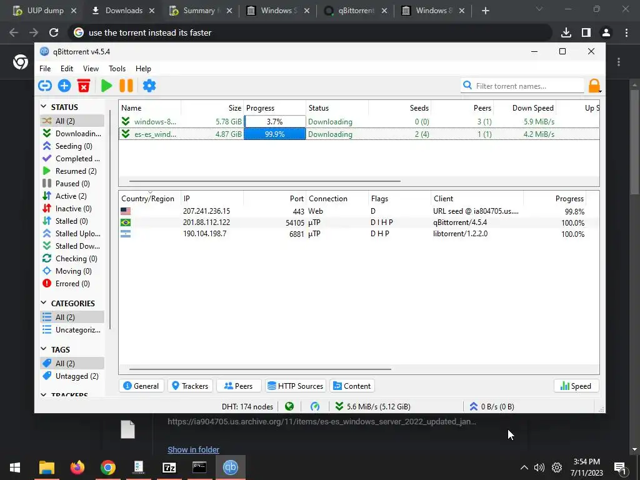The width and height of the screenshot is (640, 480).
Task: Switch to the Content tab
Action: tap(352, 386)
